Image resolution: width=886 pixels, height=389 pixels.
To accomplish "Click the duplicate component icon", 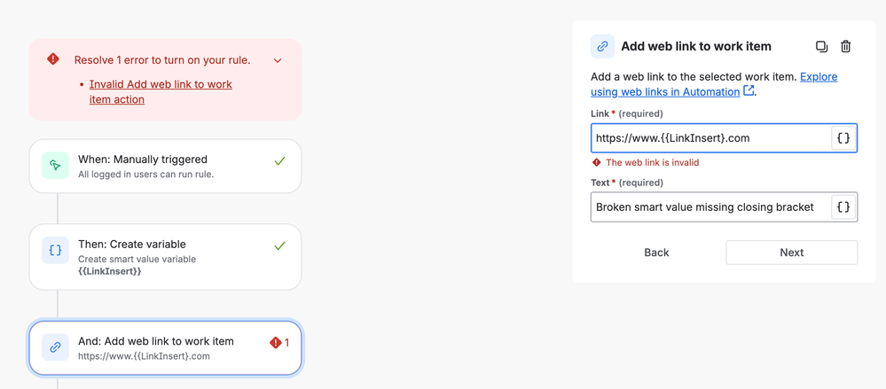I will tap(821, 46).
